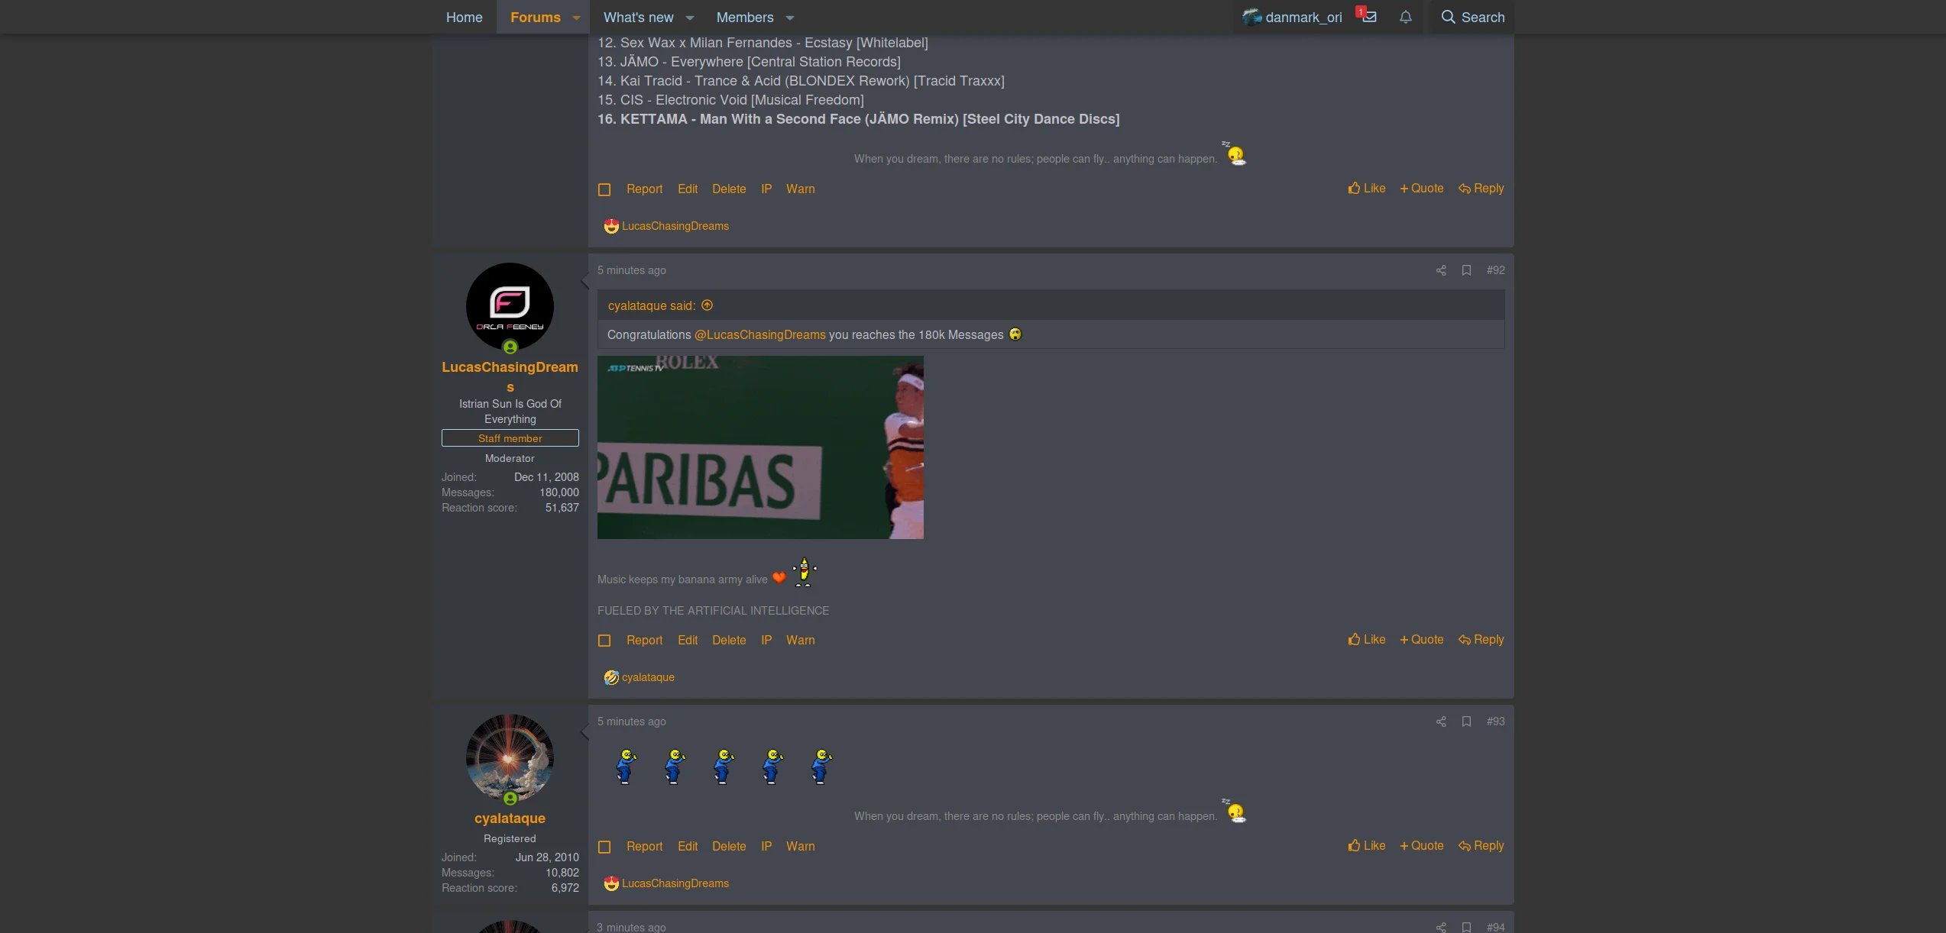Share post #94 via the share icon
Screen dimensions: 1946x933
click(1441, 927)
